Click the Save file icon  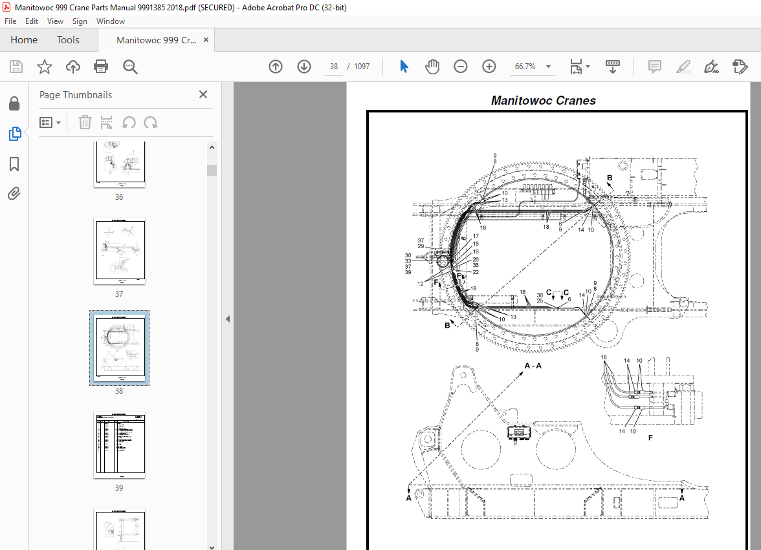click(x=16, y=67)
